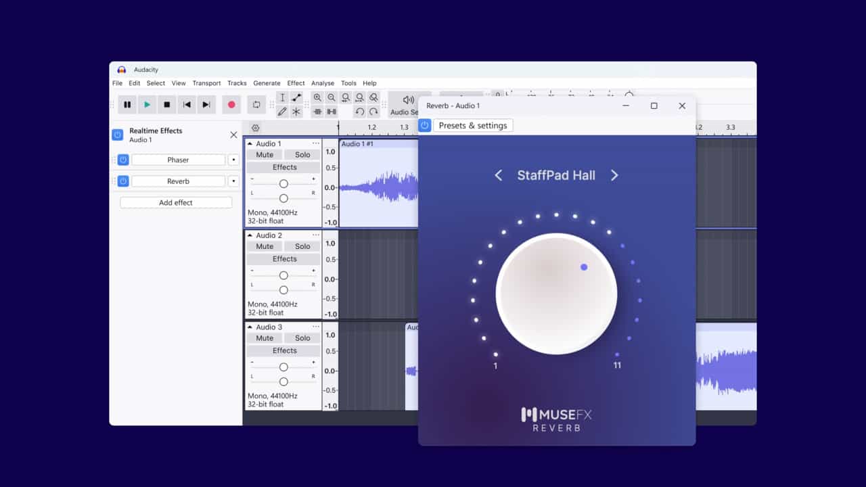Click the red Record button
Image resolution: width=866 pixels, height=487 pixels.
tap(231, 105)
